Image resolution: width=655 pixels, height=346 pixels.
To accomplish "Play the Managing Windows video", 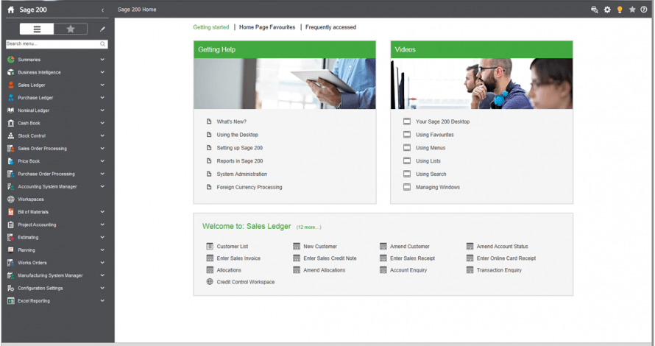I will 437,187.
